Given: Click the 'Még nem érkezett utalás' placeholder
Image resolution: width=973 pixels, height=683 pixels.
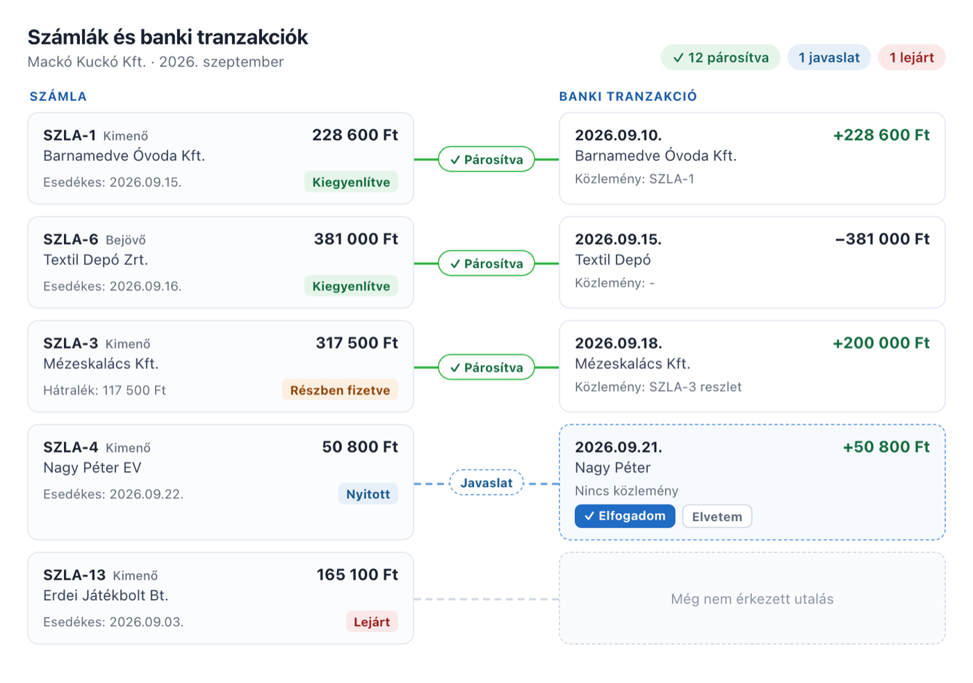Looking at the screenshot, I should [x=752, y=598].
